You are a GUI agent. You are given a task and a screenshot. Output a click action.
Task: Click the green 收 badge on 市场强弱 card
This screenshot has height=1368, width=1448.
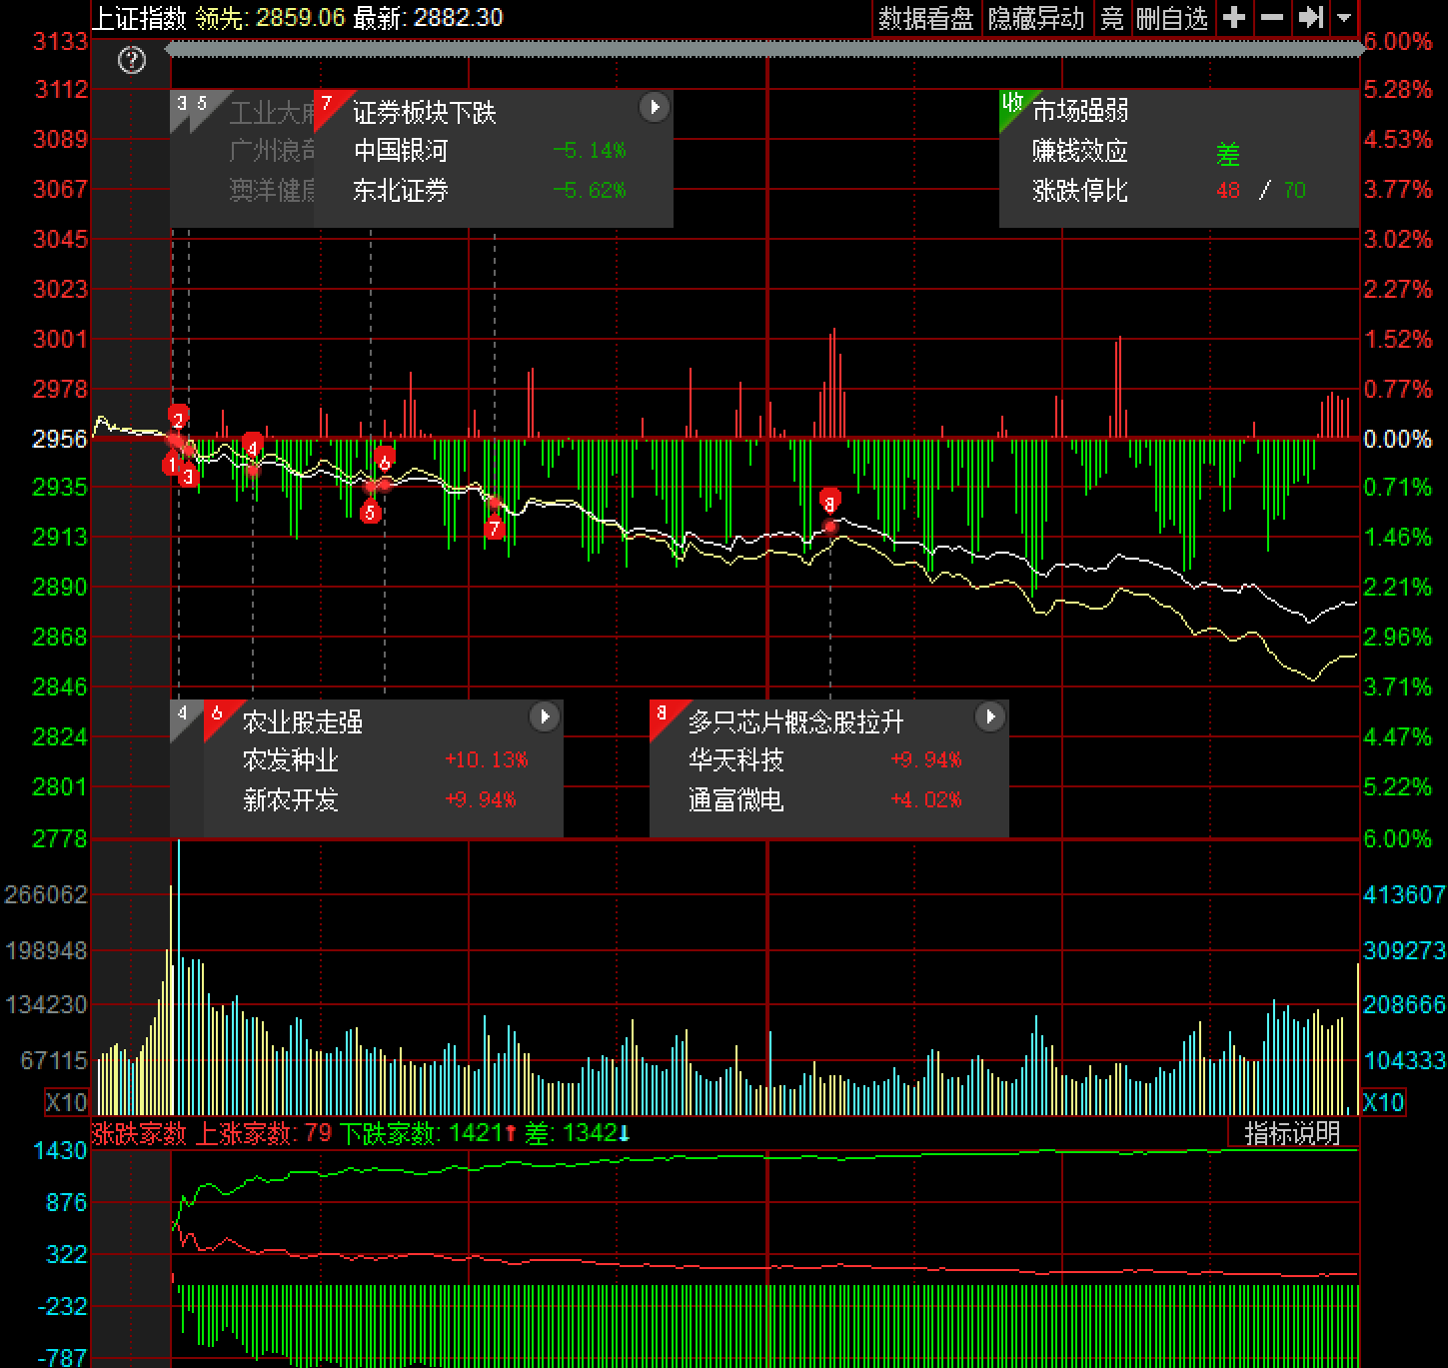[1012, 103]
